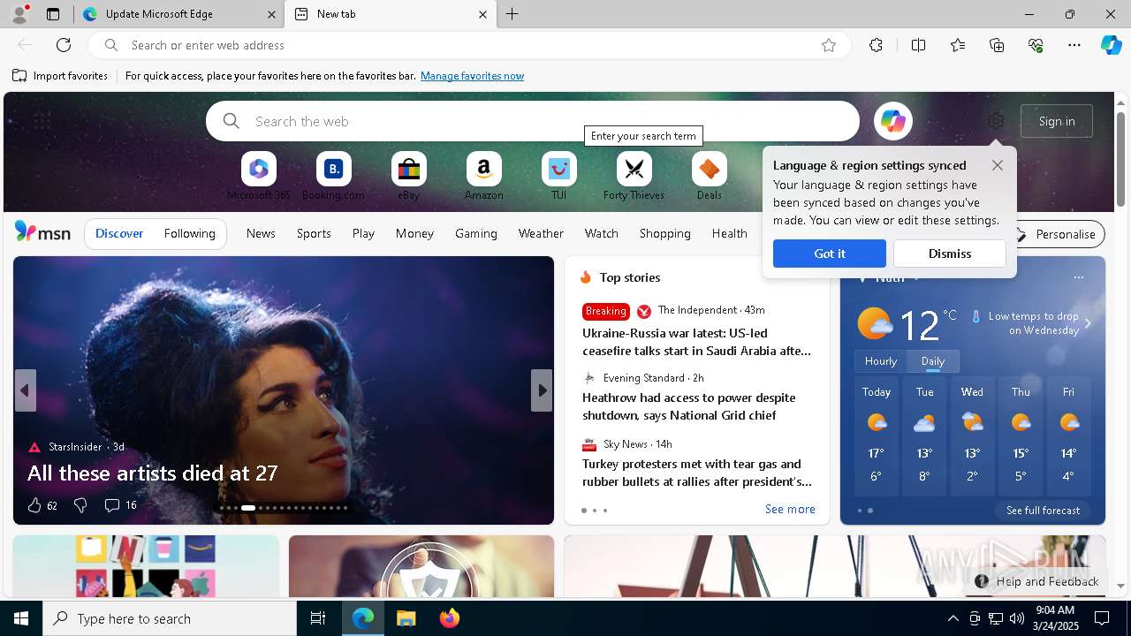1131x636 pixels.
Task: Open the profile icon in title bar
Action: (19, 14)
